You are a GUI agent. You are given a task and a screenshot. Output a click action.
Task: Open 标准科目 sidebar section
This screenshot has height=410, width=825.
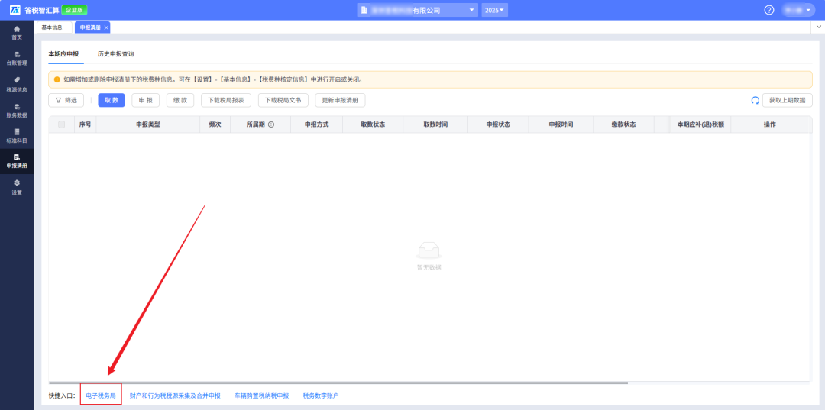pos(17,136)
